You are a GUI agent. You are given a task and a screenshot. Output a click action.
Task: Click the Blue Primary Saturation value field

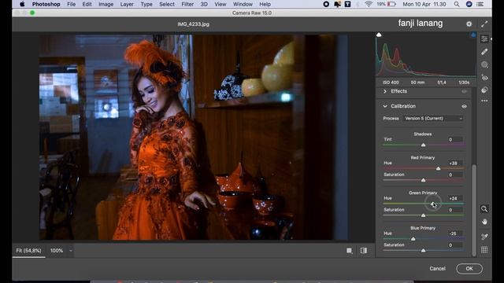tap(455, 244)
